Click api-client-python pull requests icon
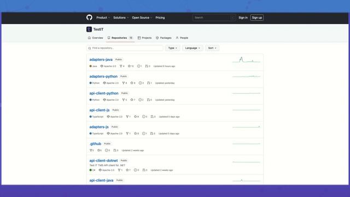The height and width of the screenshot is (197, 350). [148, 100]
